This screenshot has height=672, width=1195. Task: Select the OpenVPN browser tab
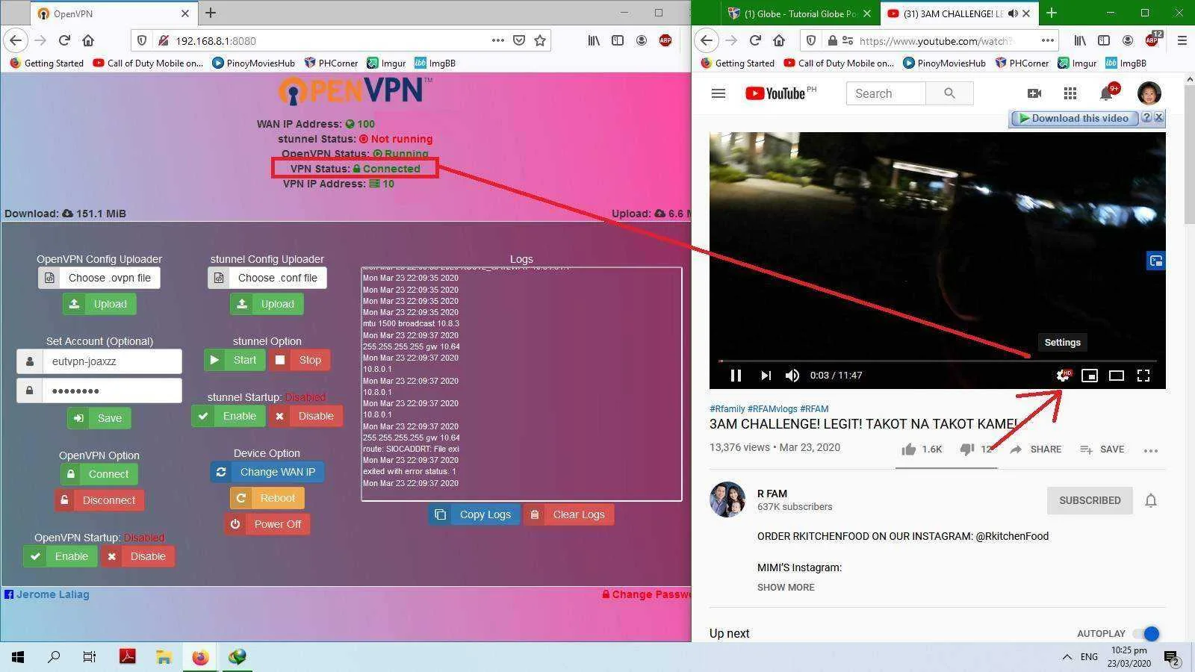[x=112, y=13]
